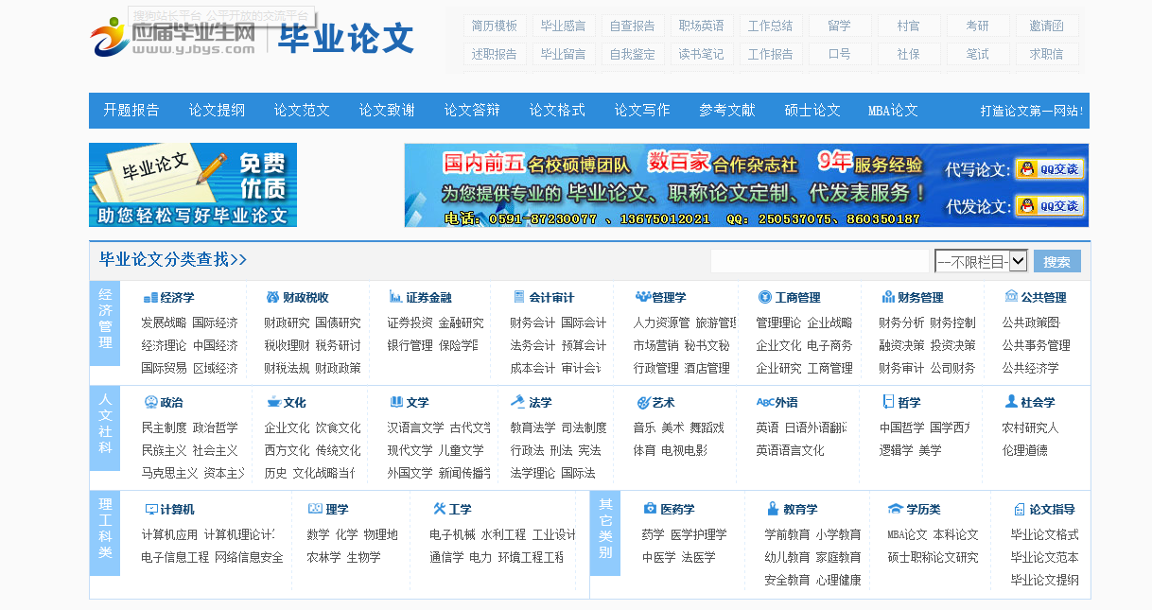Click the 代发论文 QQ交谈 button
Image resolution: width=1152 pixels, height=610 pixels.
[1050, 206]
